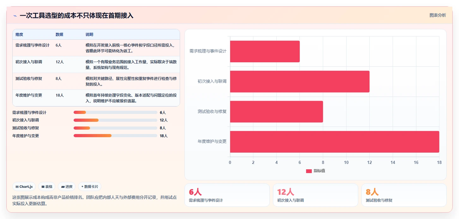Open the 12人 初次接入与联调 data card
The width and height of the screenshot is (459, 219).
pyautogui.click(x=316, y=195)
